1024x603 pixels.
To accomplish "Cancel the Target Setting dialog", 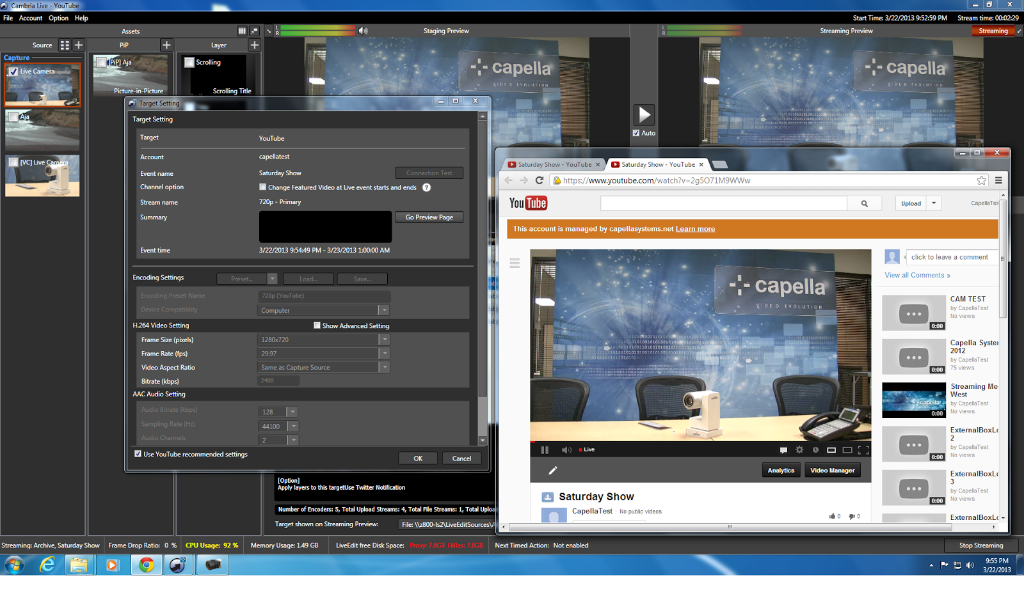I will [461, 458].
